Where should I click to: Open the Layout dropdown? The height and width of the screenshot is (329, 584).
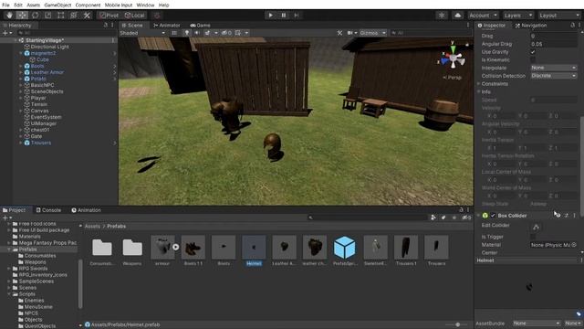tap(559, 16)
